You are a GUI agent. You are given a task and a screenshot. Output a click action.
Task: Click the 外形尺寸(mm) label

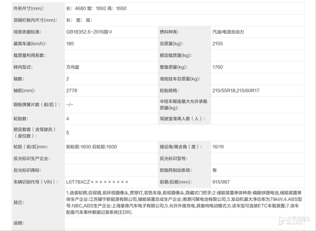[29, 9]
